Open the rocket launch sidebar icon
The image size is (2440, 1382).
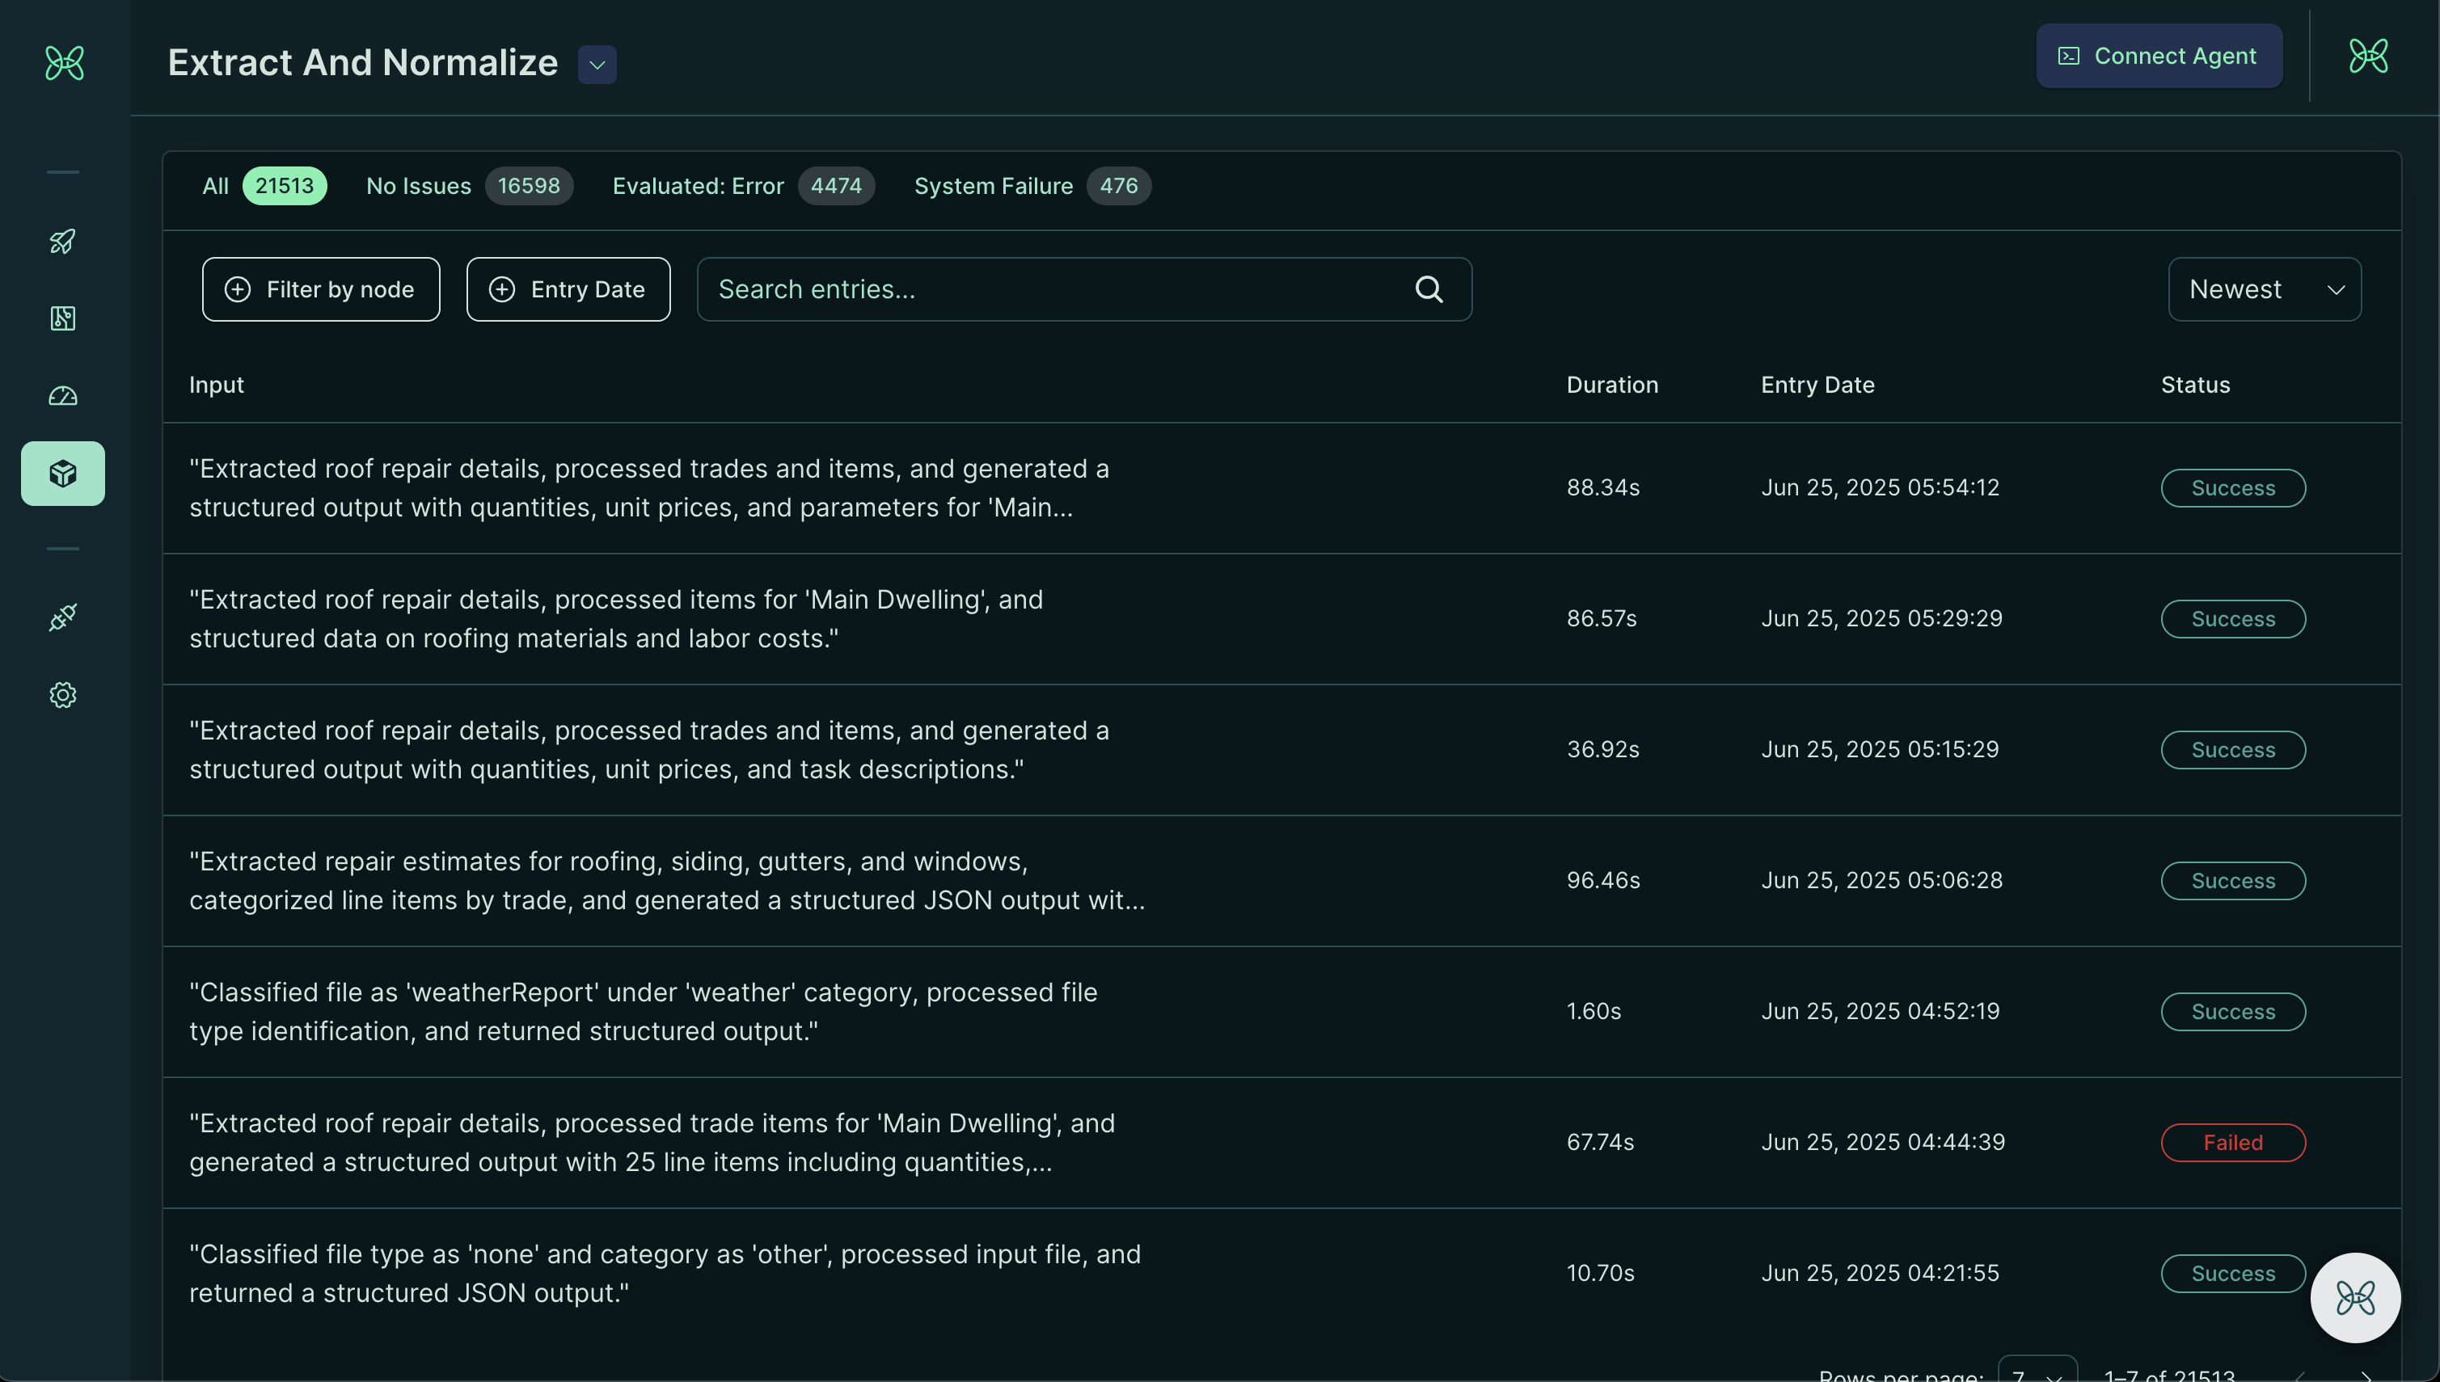[63, 241]
